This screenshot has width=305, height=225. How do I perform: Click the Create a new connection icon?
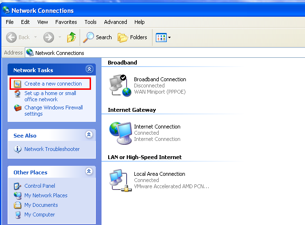[17, 84]
